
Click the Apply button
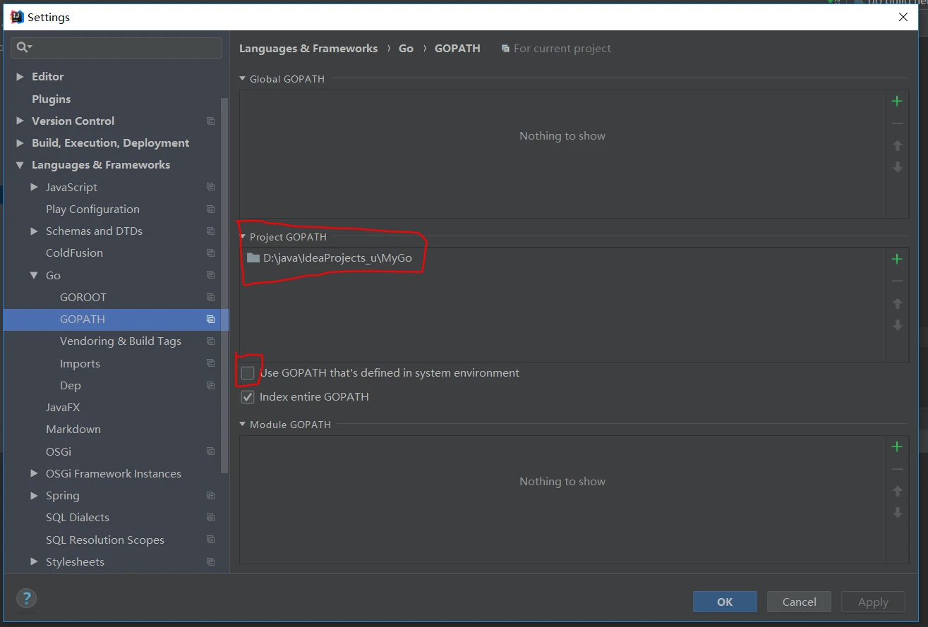coord(873,602)
